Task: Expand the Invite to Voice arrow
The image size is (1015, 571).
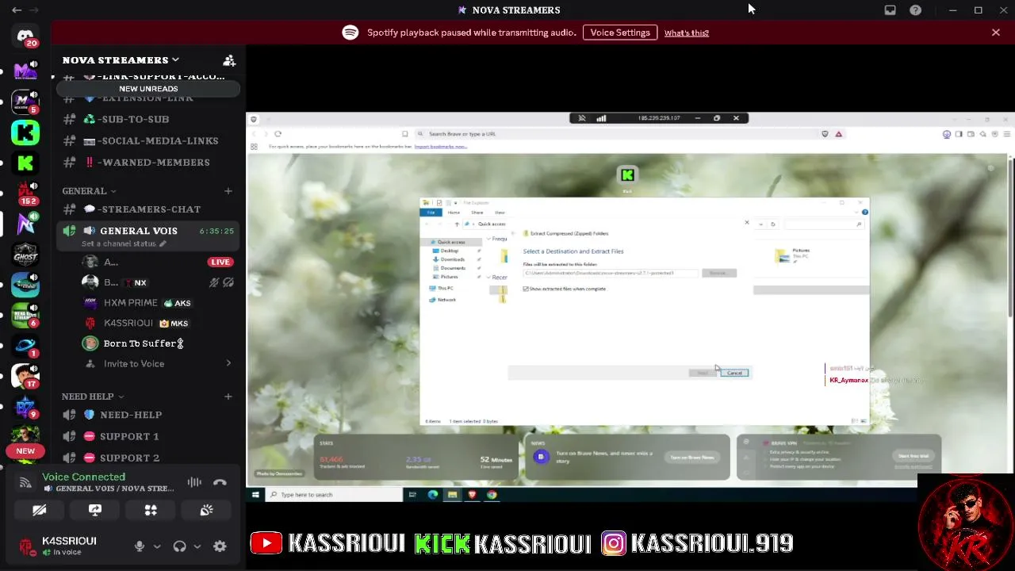Action: pos(228,364)
